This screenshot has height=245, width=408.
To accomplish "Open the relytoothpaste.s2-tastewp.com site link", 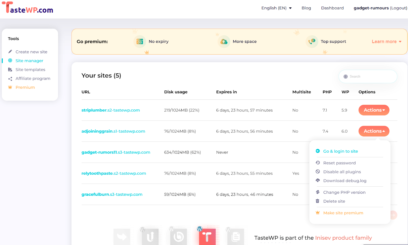I will coord(114,173).
